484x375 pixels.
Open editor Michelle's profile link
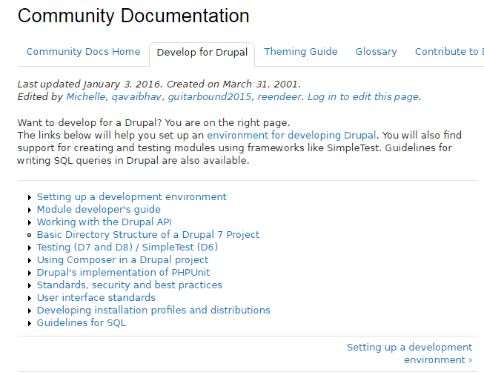point(86,97)
